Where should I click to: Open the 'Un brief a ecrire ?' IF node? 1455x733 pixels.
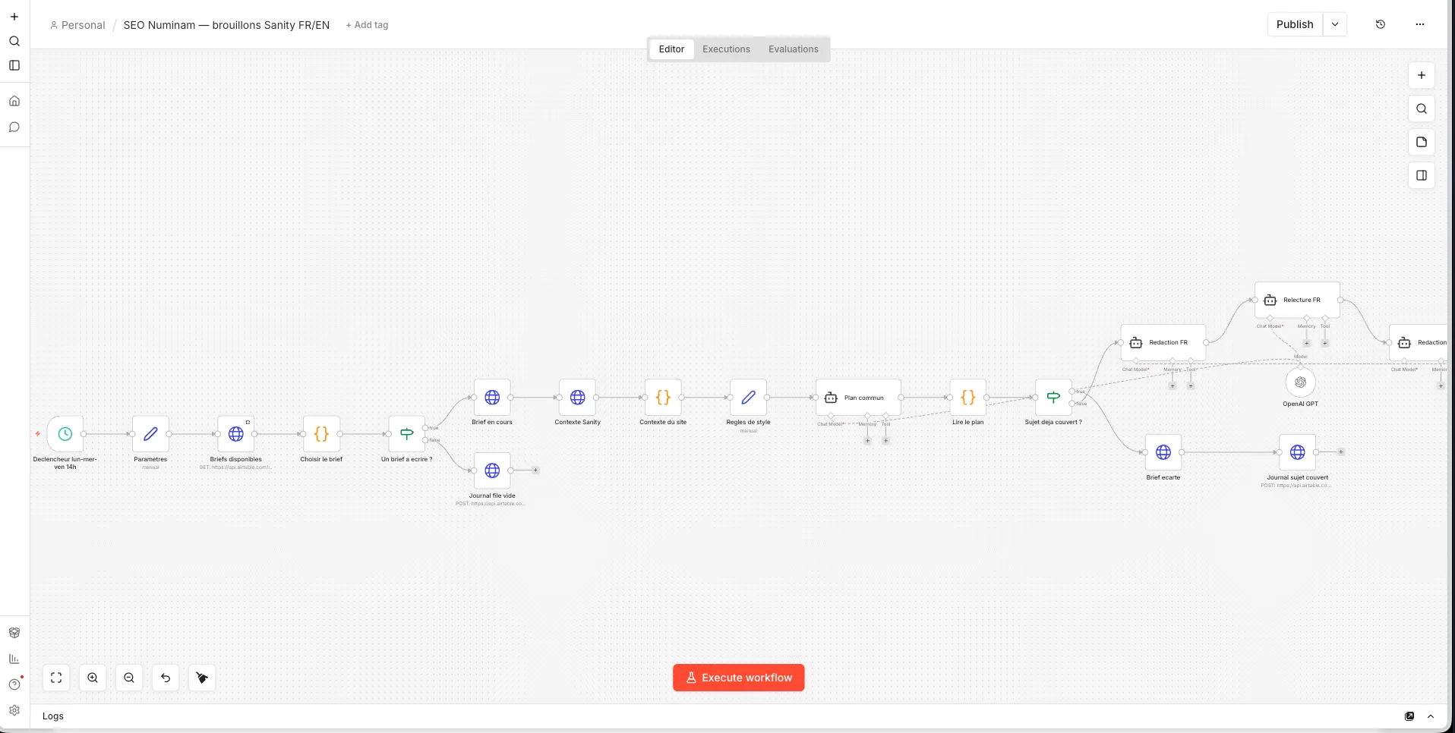click(407, 434)
